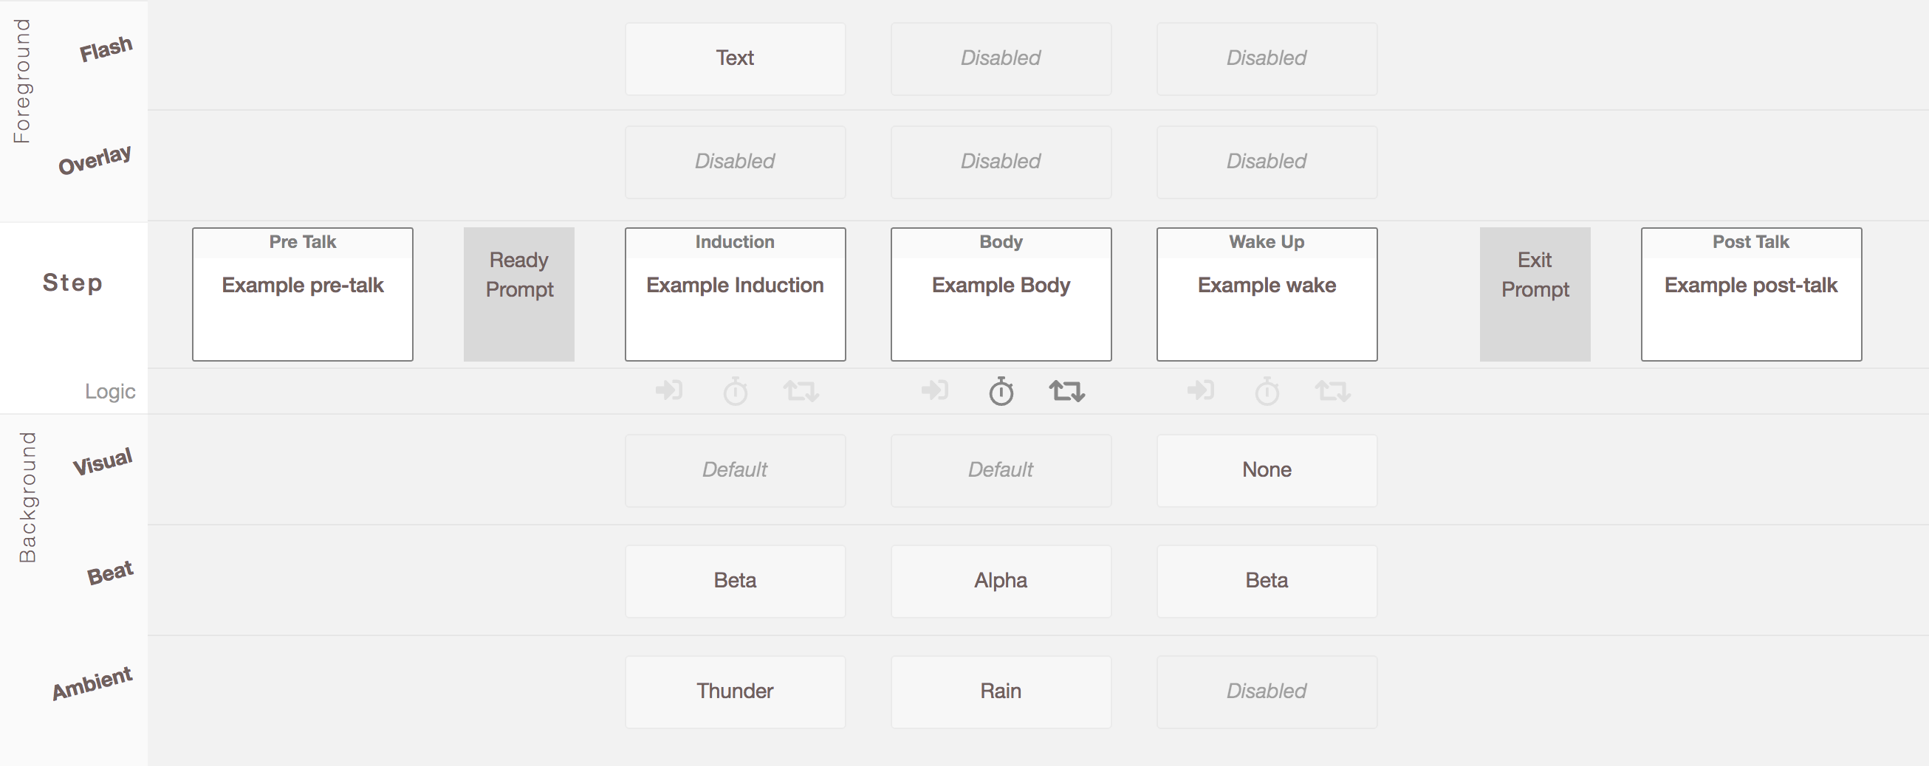
Task: Click the Induction stopwatch timer icon
Action: 736,391
